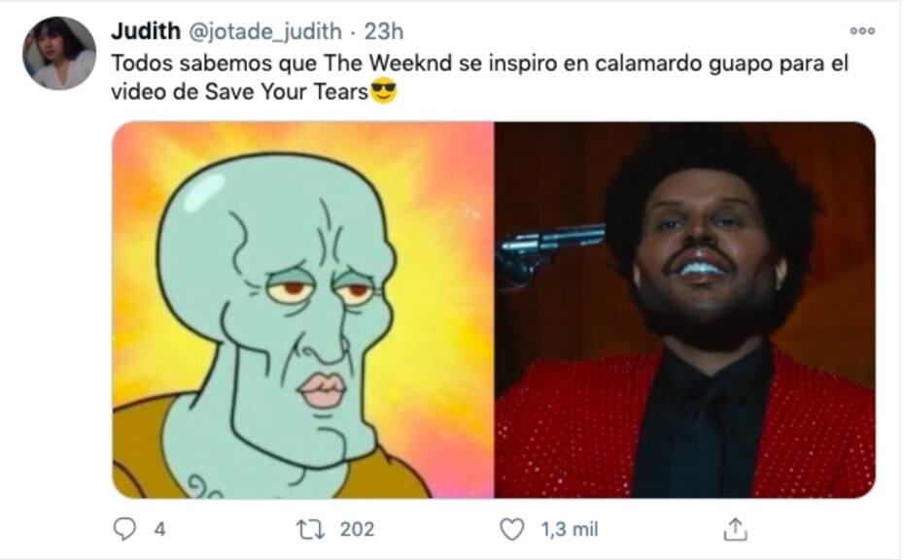The image size is (904, 560).
Task: Click the reply count 4
Action: pos(159,529)
